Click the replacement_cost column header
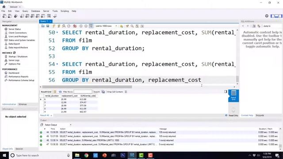Viewport: 283px width, 159px height. coord(69,96)
